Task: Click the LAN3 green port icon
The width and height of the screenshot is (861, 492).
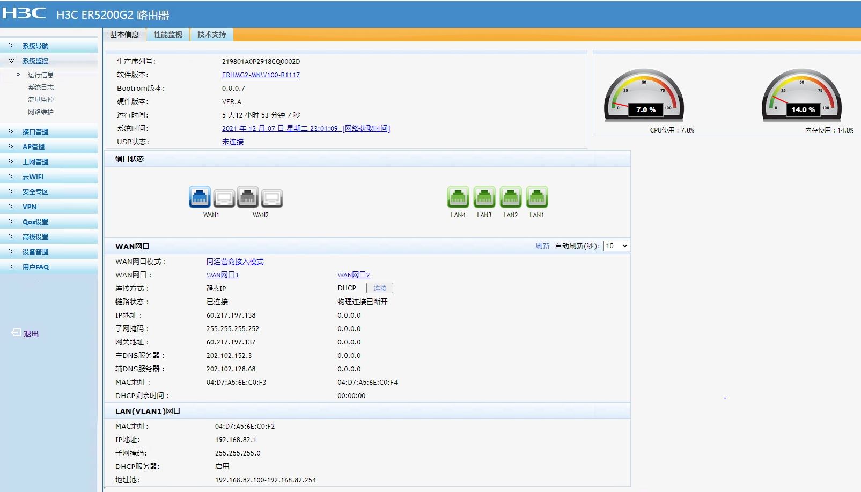Action: [484, 197]
